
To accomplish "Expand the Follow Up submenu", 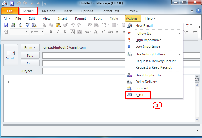I will [154, 33].
